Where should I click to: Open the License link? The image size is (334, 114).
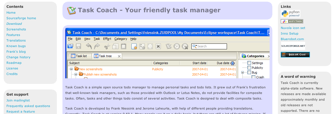[x=12, y=68]
